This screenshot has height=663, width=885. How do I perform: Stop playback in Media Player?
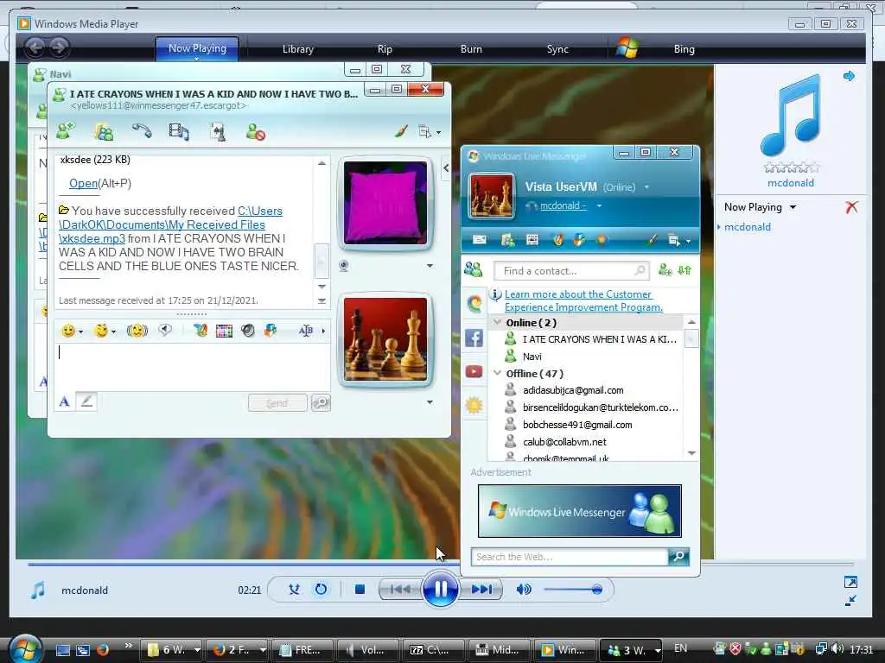pyautogui.click(x=360, y=590)
